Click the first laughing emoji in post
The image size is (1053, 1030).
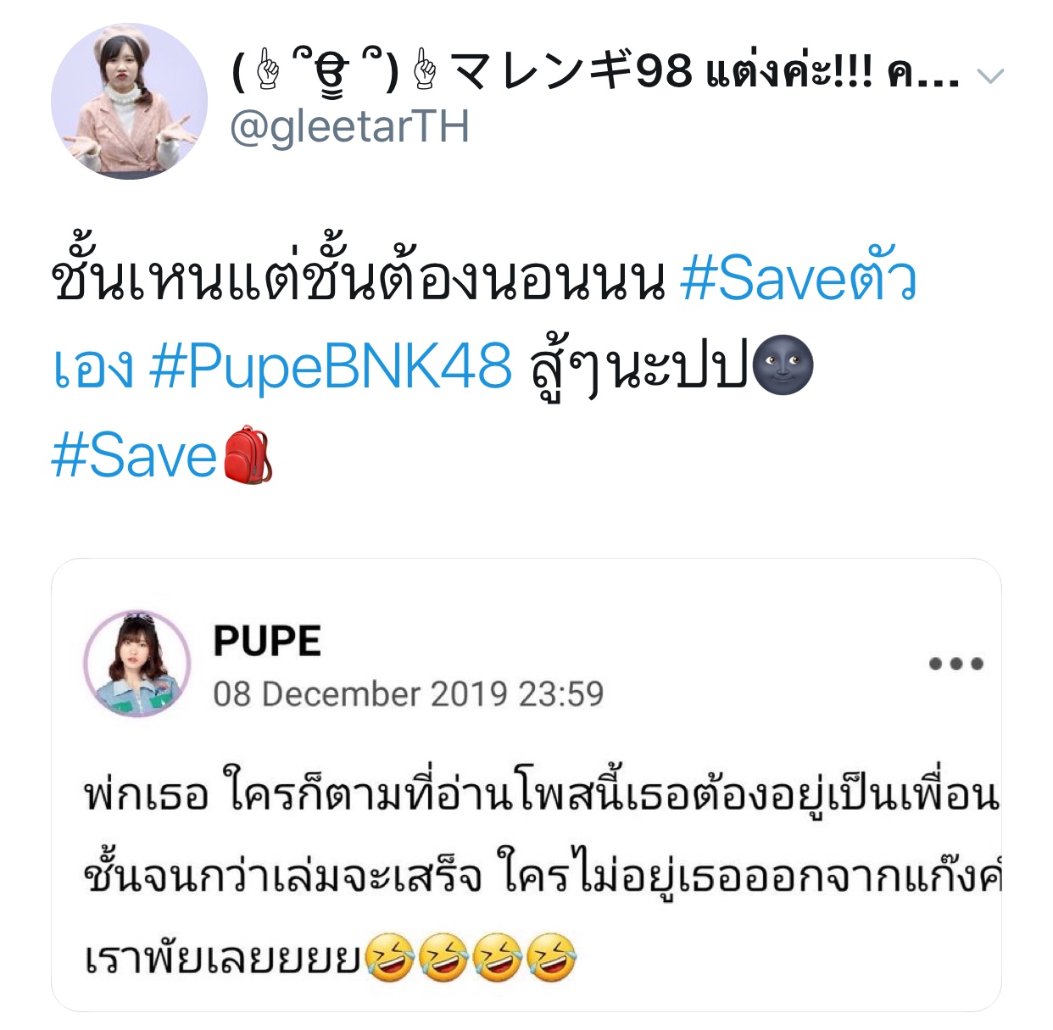pyautogui.click(x=389, y=957)
